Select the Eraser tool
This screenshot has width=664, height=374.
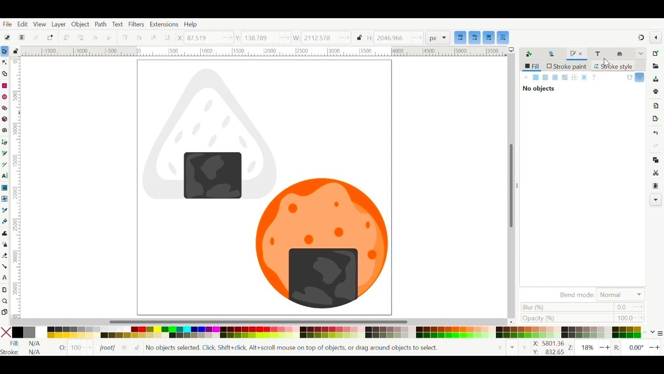[x=5, y=256]
